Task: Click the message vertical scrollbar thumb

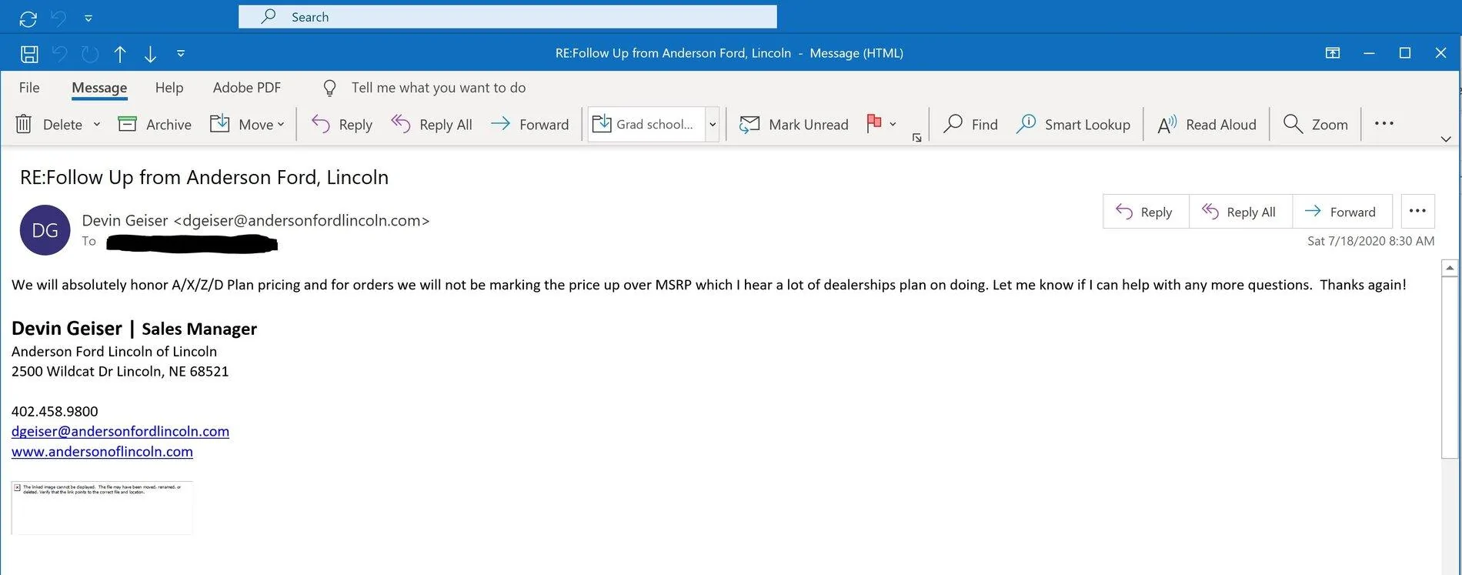Action: [x=1450, y=367]
